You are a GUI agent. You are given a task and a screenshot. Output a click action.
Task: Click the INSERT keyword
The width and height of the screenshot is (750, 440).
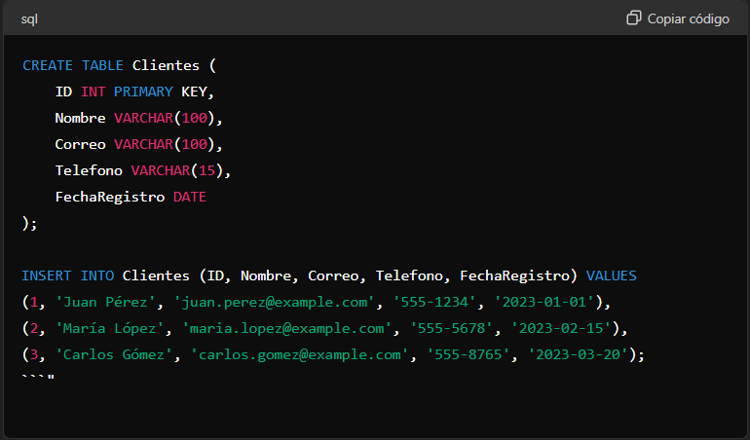[x=47, y=275]
